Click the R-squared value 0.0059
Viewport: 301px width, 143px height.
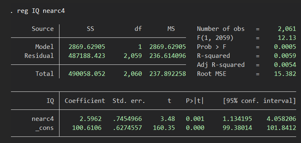click(285, 56)
